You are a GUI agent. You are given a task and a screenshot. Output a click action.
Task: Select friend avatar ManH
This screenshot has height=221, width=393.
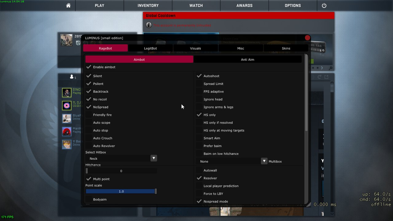click(67, 131)
